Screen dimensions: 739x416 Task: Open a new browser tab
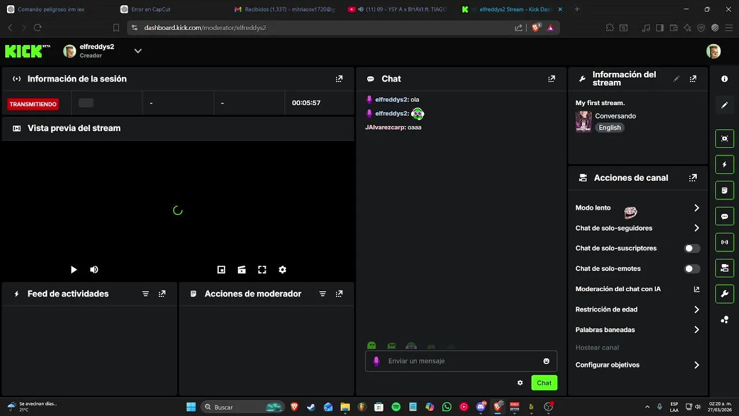[577, 9]
